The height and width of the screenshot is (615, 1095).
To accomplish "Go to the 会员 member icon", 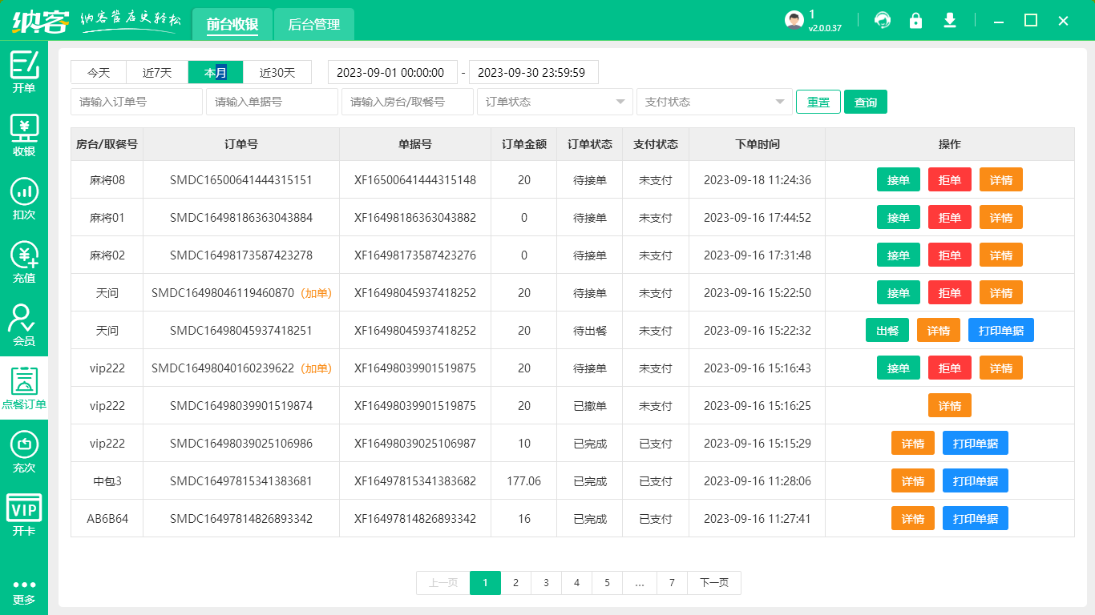I will click(x=24, y=324).
